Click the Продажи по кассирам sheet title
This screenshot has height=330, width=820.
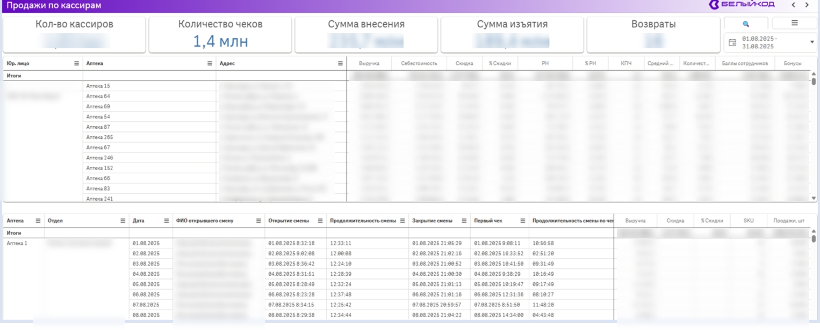(54, 5)
